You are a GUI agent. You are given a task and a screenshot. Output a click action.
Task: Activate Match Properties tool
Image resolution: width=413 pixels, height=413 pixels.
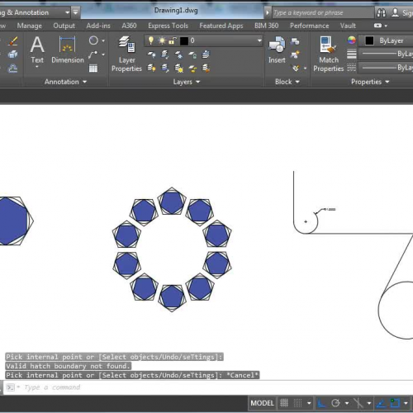(x=329, y=54)
